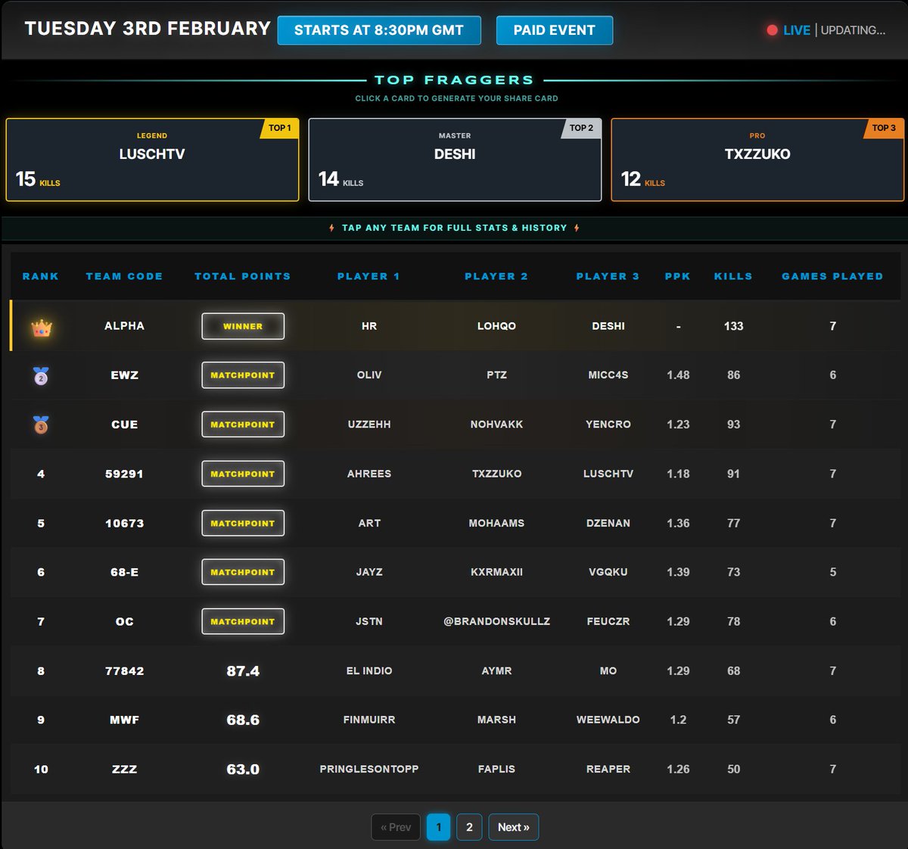The image size is (908, 849).
Task: Click the KILLS column header
Action: [x=734, y=276]
